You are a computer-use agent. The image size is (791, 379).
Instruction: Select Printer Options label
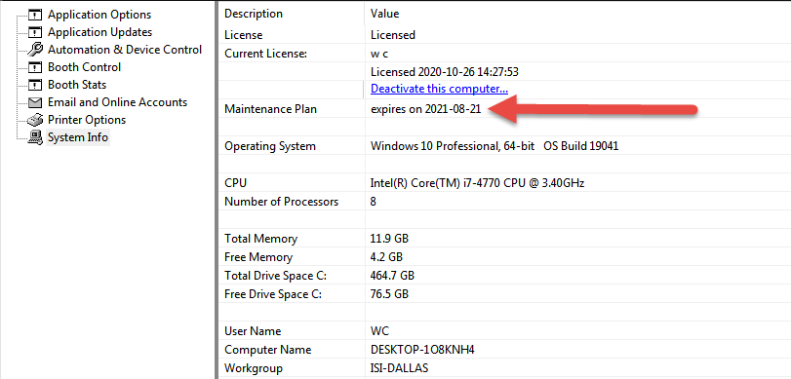87,120
